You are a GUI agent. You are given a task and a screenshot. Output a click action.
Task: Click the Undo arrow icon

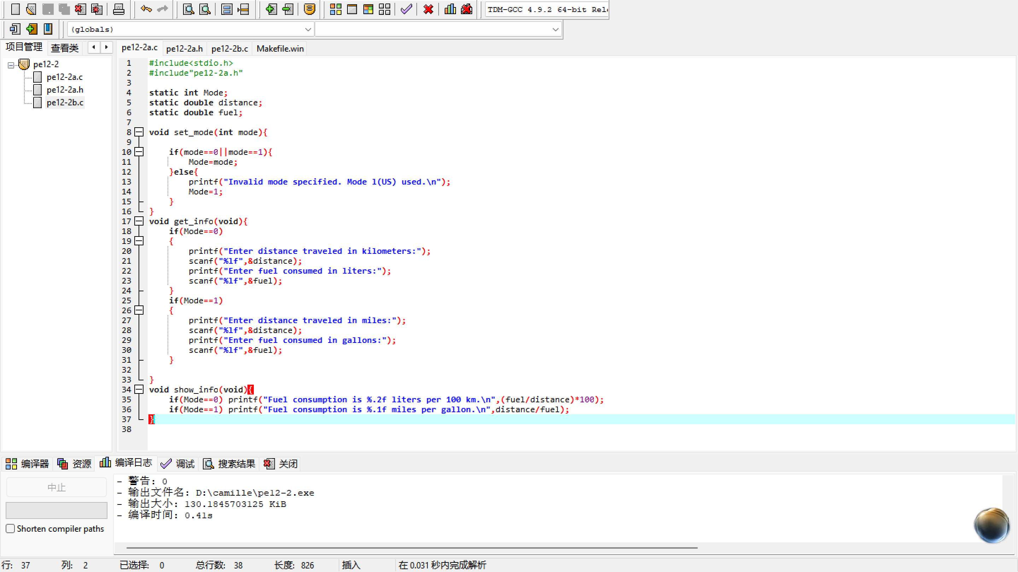click(x=146, y=9)
